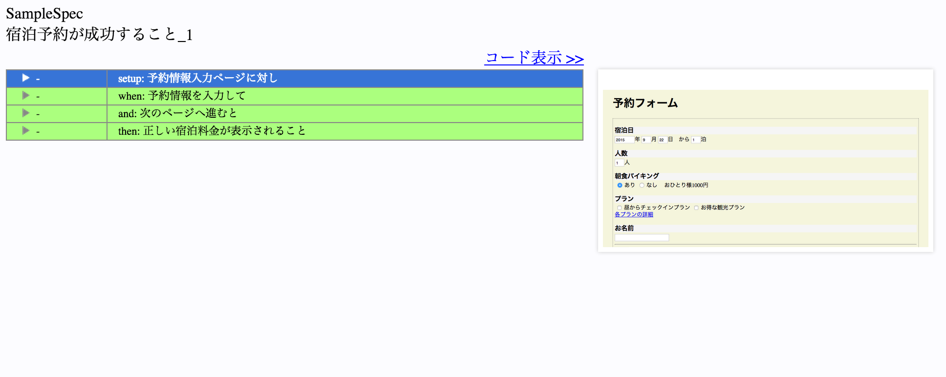Expand the 'then' step triangle
The height and width of the screenshot is (377, 946).
coord(26,130)
